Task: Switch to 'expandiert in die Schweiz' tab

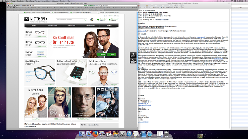Action: click(x=43, y=10)
